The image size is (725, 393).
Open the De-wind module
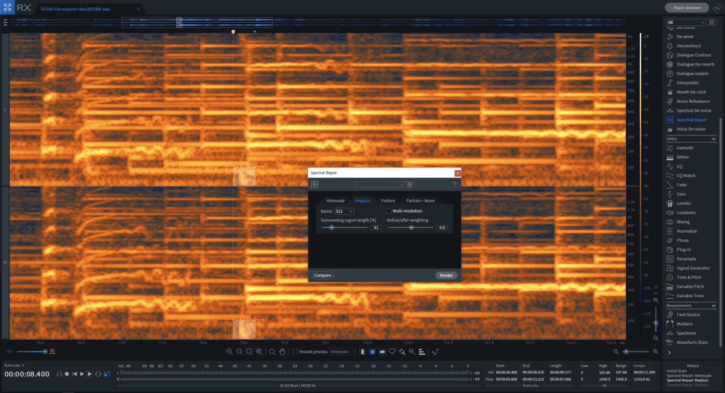click(x=684, y=36)
